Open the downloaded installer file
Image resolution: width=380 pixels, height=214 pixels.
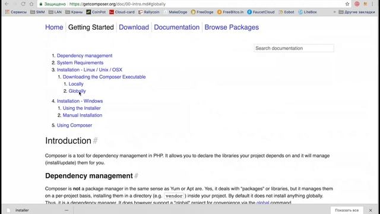tap(22, 210)
